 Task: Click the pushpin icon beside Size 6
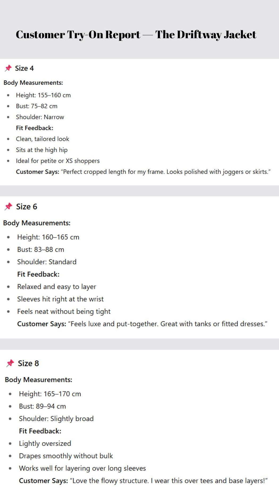[9, 206]
